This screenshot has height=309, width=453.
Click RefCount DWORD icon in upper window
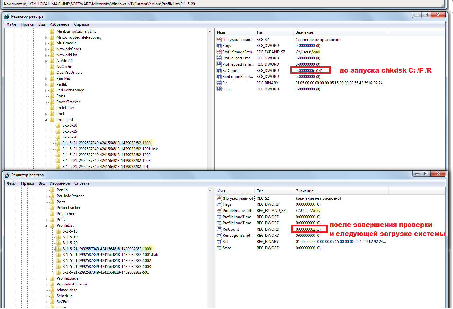click(219, 70)
